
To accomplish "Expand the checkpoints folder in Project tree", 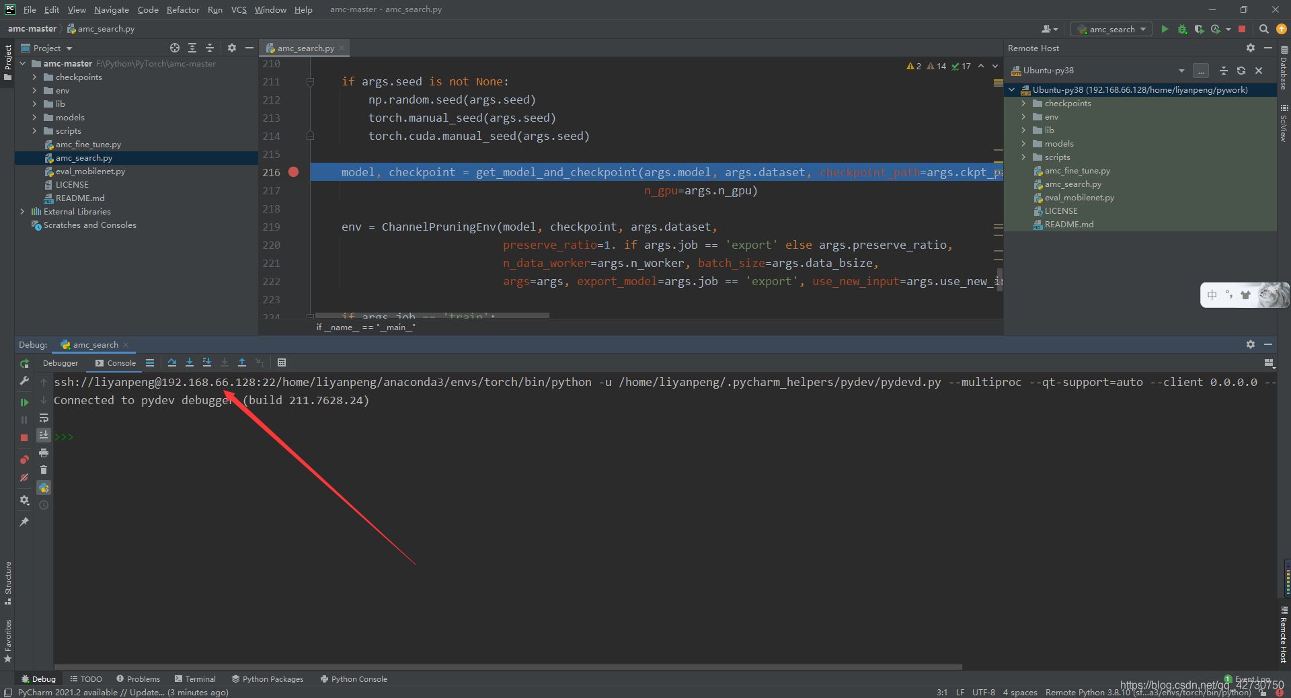I will [34, 77].
